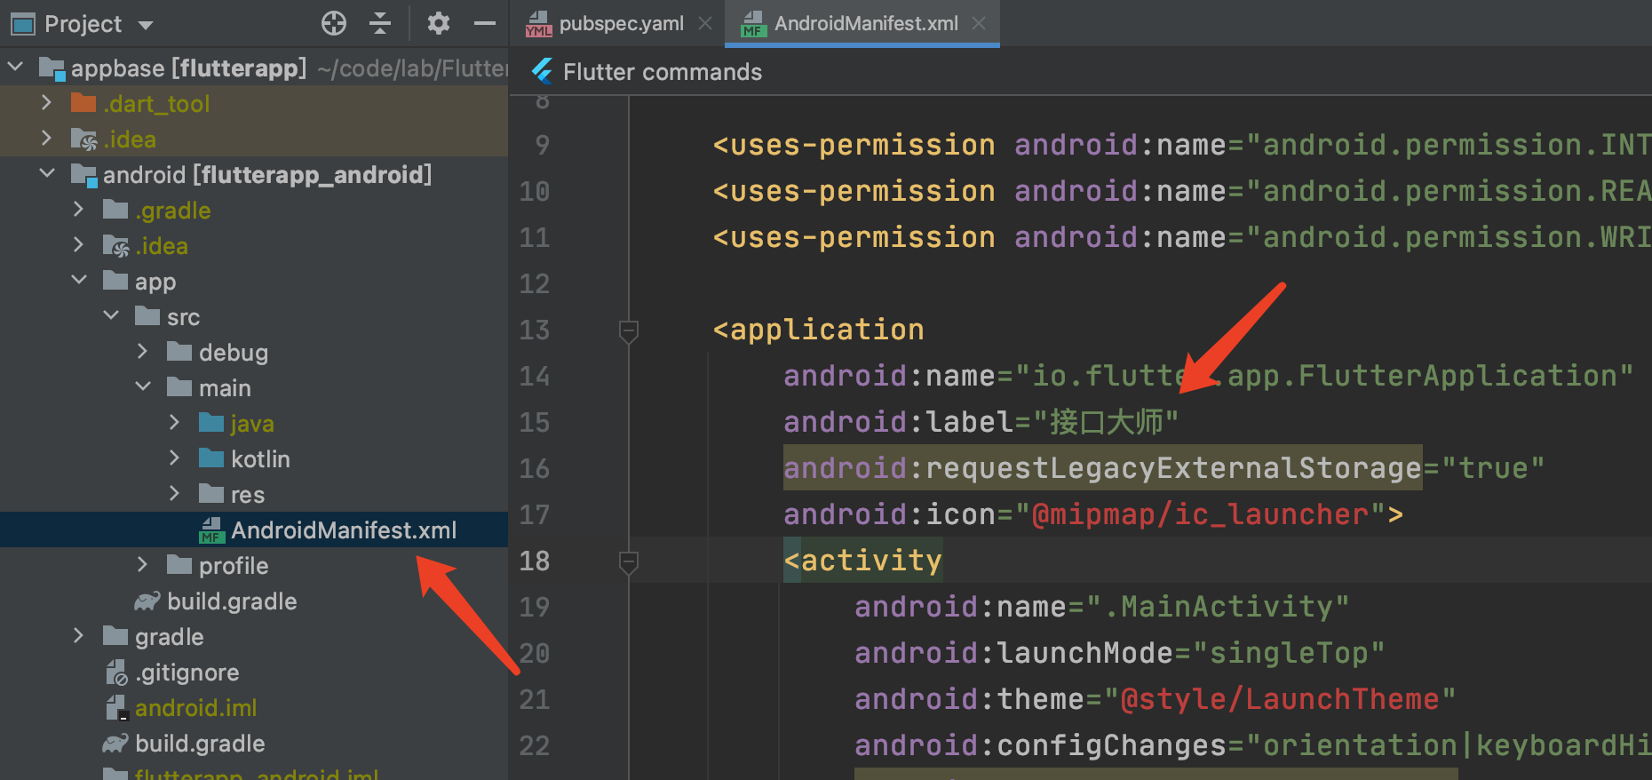Screen dimensions: 1652x780
Task: Toggle code fold marker at application line
Action: (628, 330)
